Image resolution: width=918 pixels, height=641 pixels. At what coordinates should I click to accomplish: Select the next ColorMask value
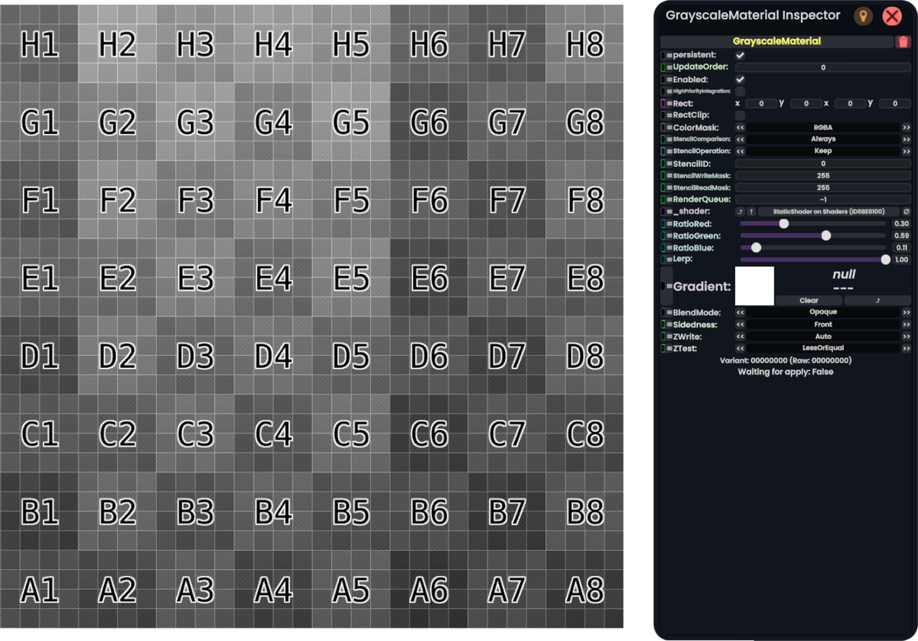(906, 128)
